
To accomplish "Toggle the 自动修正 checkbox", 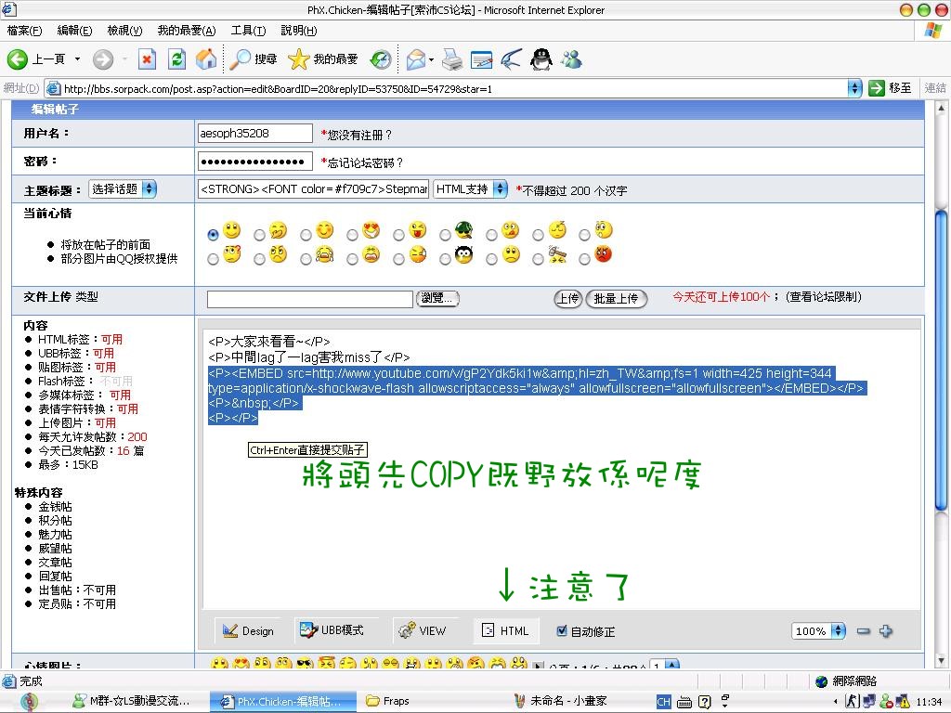I will 562,631.
